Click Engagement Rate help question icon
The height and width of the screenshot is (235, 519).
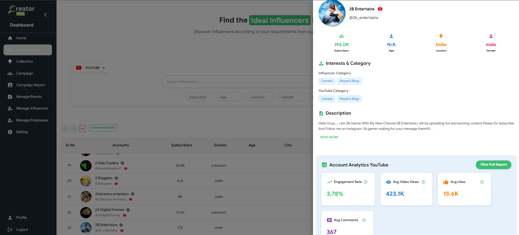(x=365, y=182)
